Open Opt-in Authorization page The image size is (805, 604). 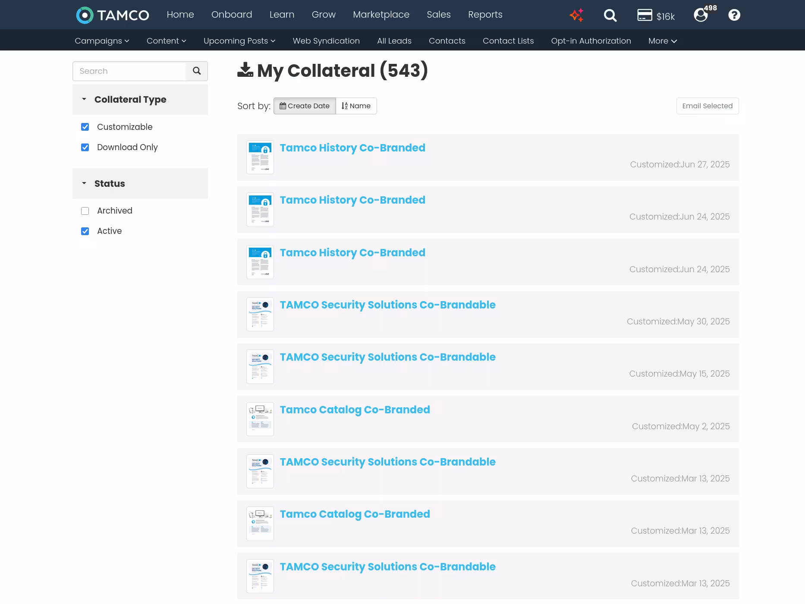click(591, 41)
